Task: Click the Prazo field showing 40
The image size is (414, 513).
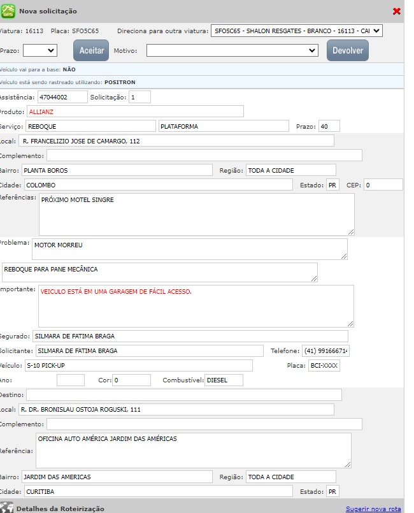Action: 329,126
